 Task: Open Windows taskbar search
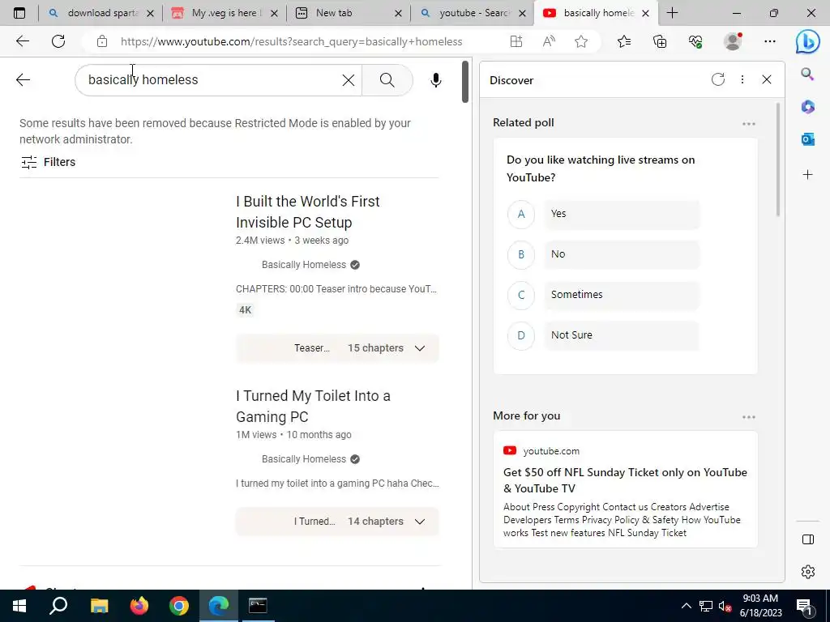(x=58, y=606)
